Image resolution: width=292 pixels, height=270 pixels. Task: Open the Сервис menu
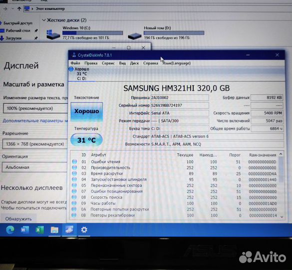tap(108, 63)
